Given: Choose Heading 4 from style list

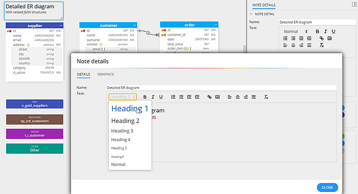Looking at the screenshot, I should (x=121, y=139).
